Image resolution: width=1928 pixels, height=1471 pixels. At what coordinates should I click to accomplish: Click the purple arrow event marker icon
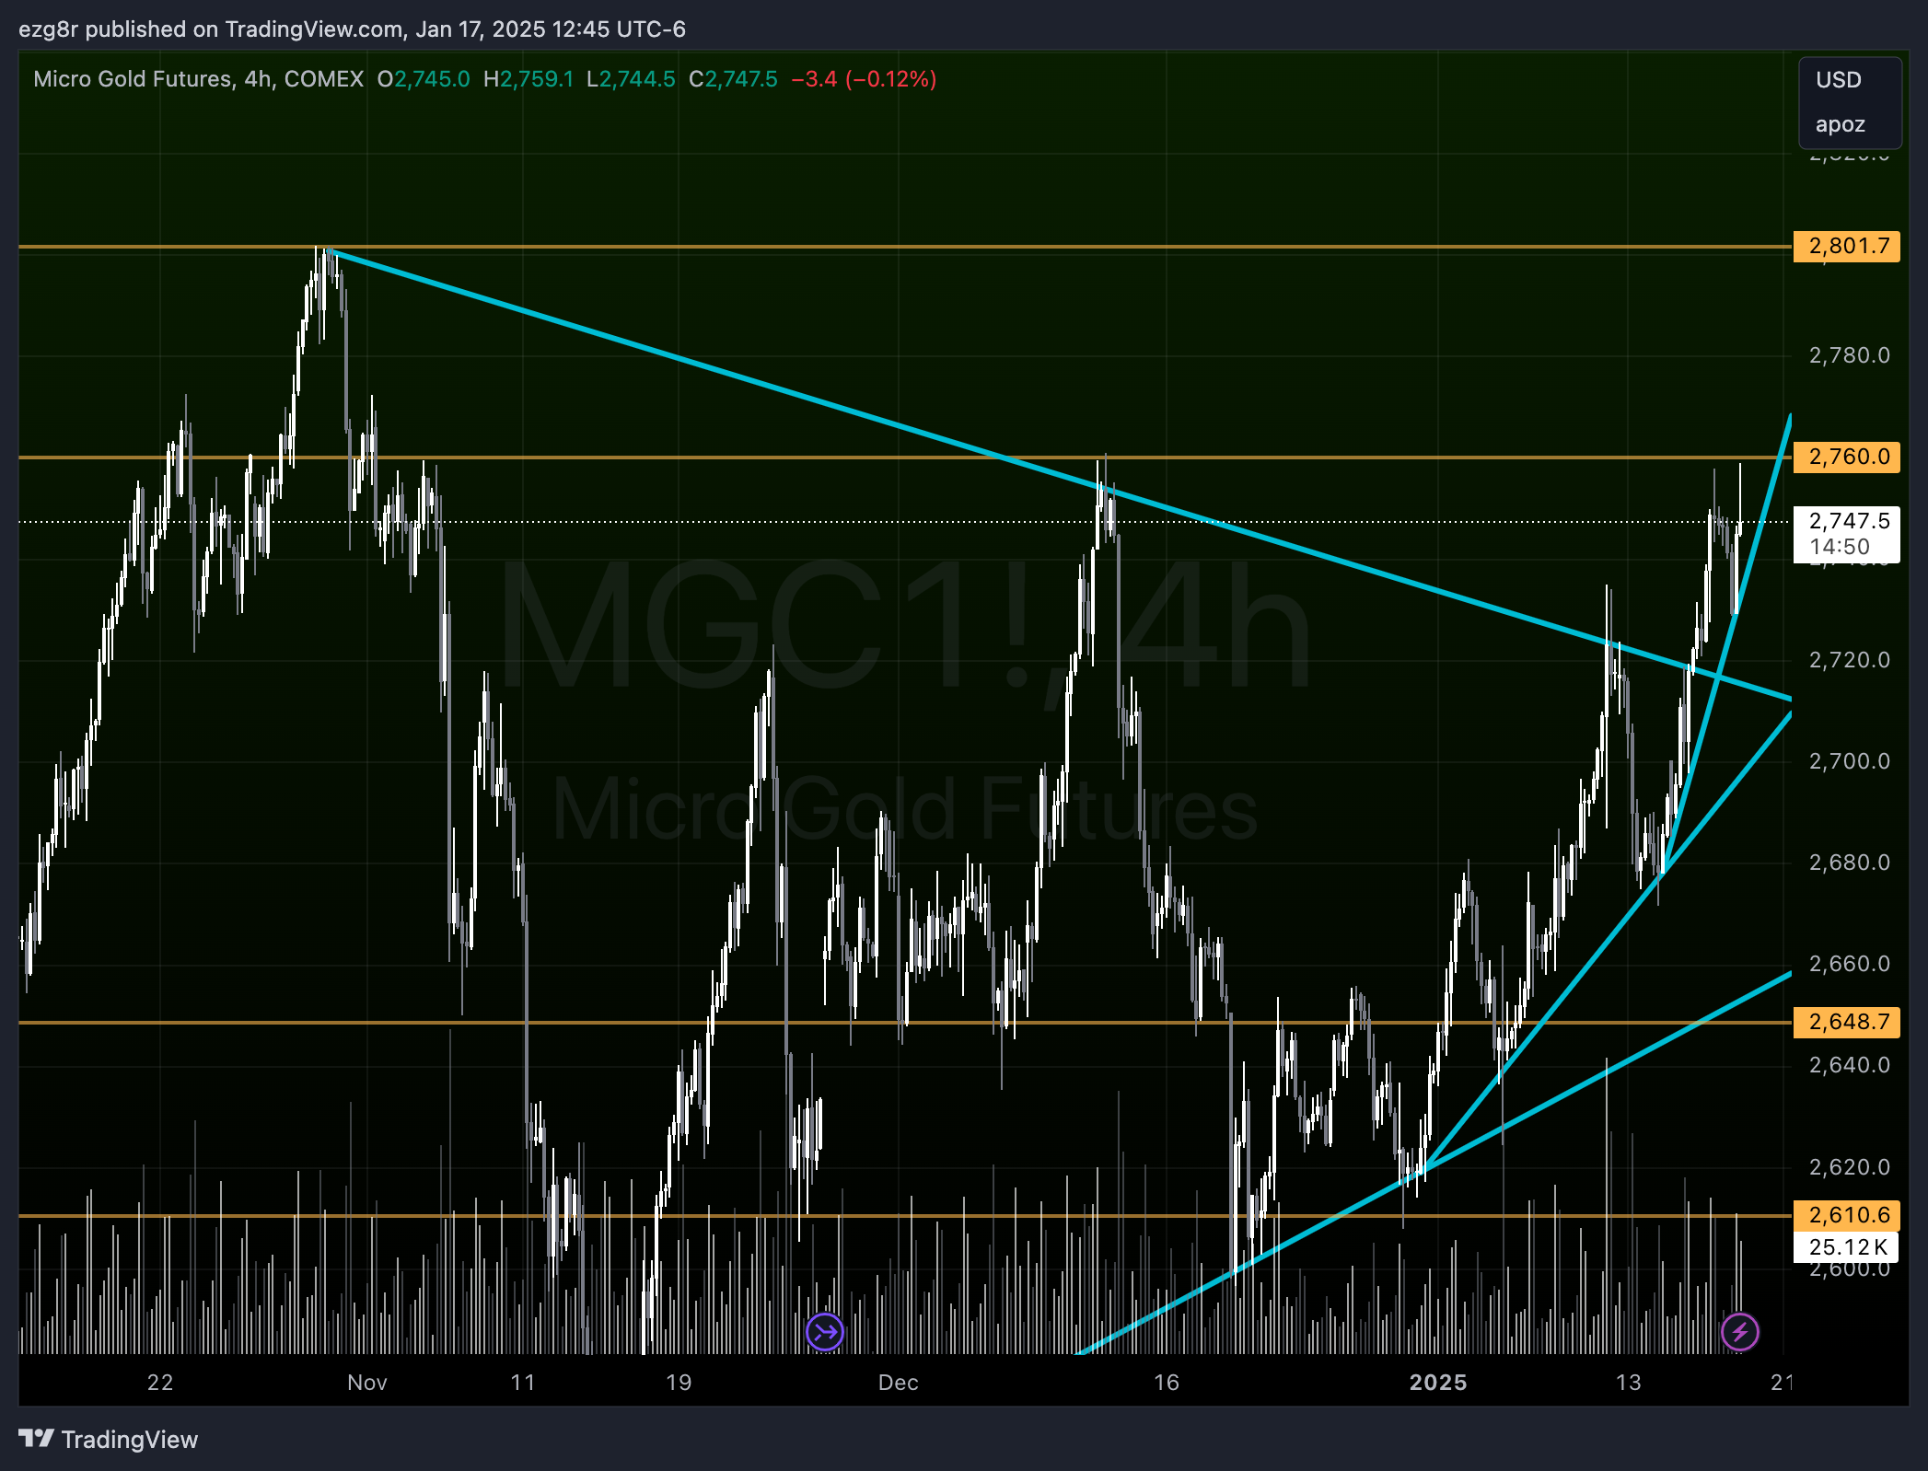point(824,1331)
